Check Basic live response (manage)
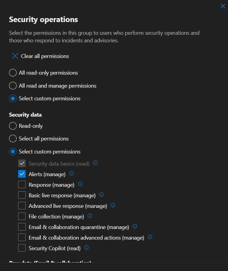The height and width of the screenshot is (271, 228). 22,195
